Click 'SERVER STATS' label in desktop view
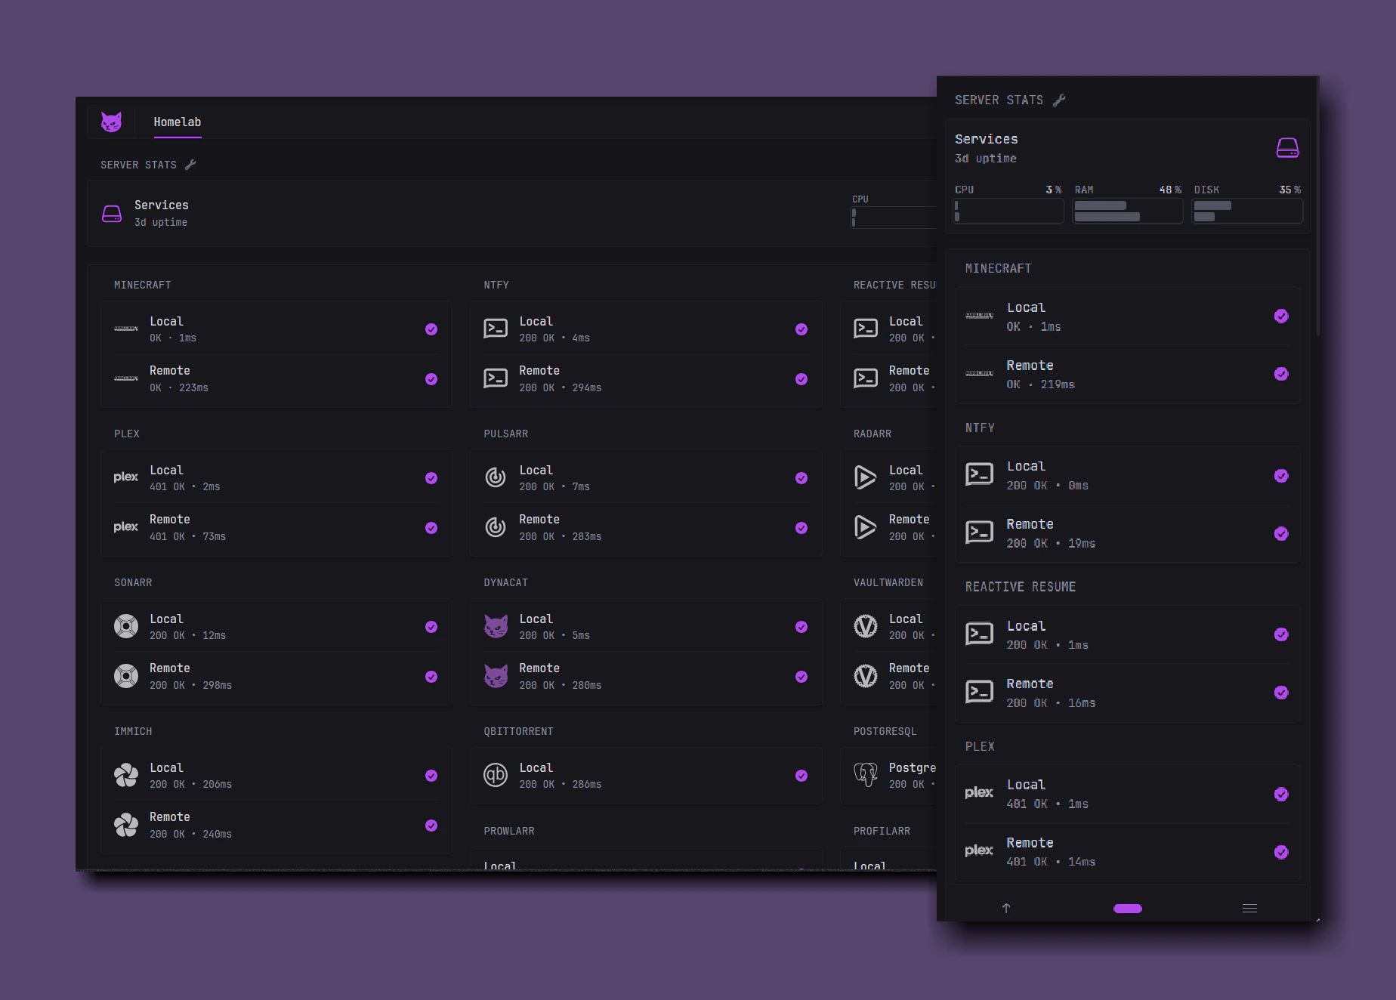Image resolution: width=1396 pixels, height=1000 pixels. (138, 165)
